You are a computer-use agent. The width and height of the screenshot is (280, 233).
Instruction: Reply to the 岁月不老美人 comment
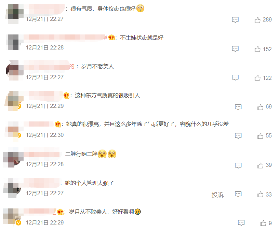pyautogui.click(x=235, y=77)
